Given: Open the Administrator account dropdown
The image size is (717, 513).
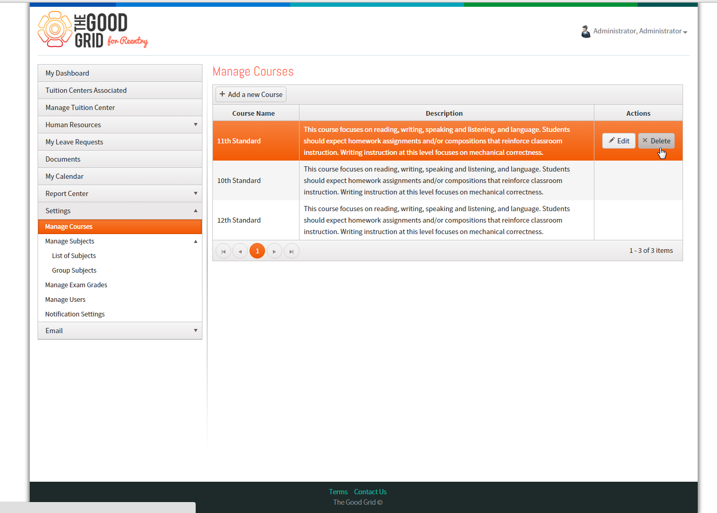Looking at the screenshot, I should (640, 31).
